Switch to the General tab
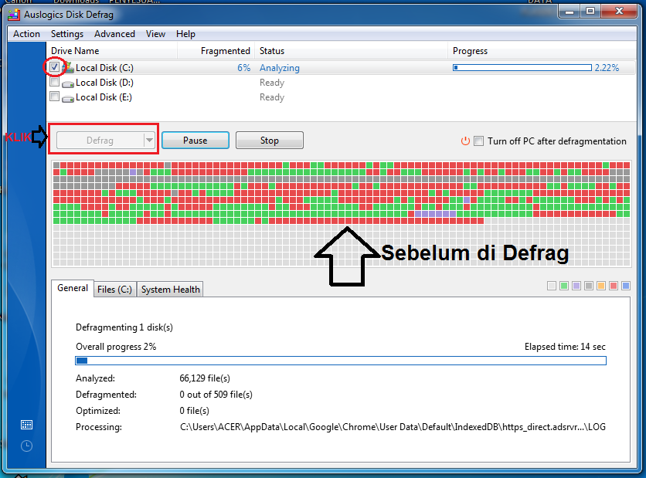This screenshot has width=646, height=478. pyautogui.click(x=73, y=288)
